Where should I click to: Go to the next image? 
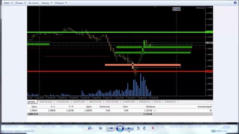[129, 128]
